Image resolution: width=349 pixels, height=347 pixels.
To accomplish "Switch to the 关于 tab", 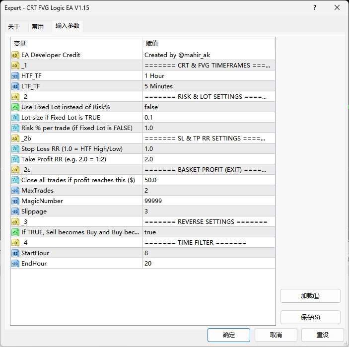I will (14, 27).
